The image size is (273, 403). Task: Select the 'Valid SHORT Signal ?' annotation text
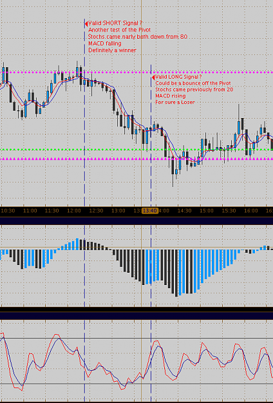115,23
